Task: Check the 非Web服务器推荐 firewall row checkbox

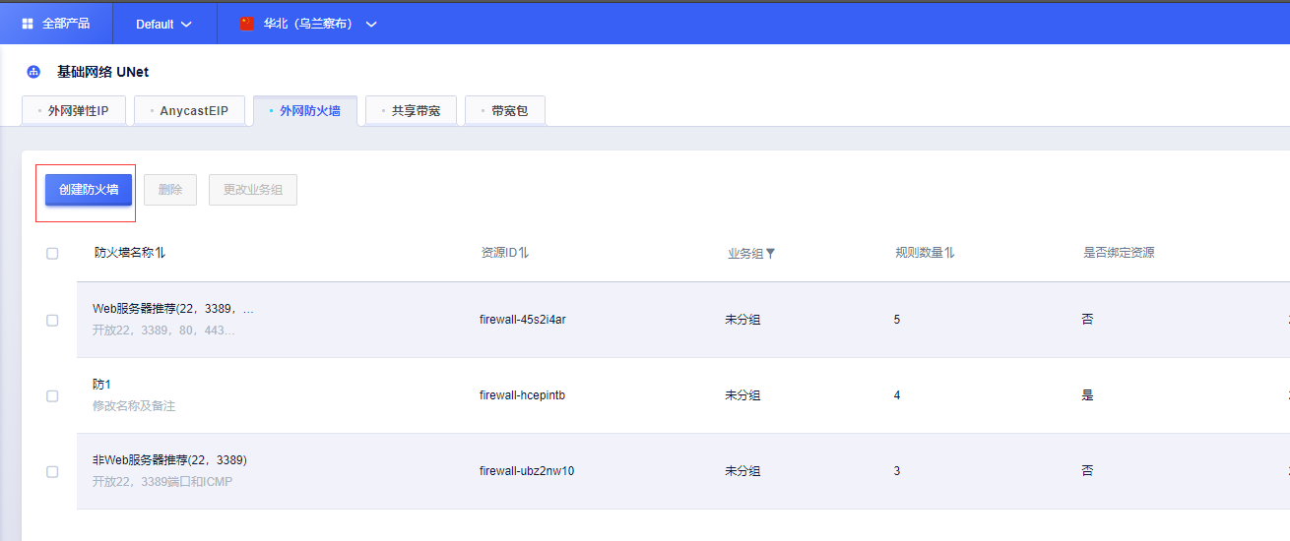Action: pos(52,471)
